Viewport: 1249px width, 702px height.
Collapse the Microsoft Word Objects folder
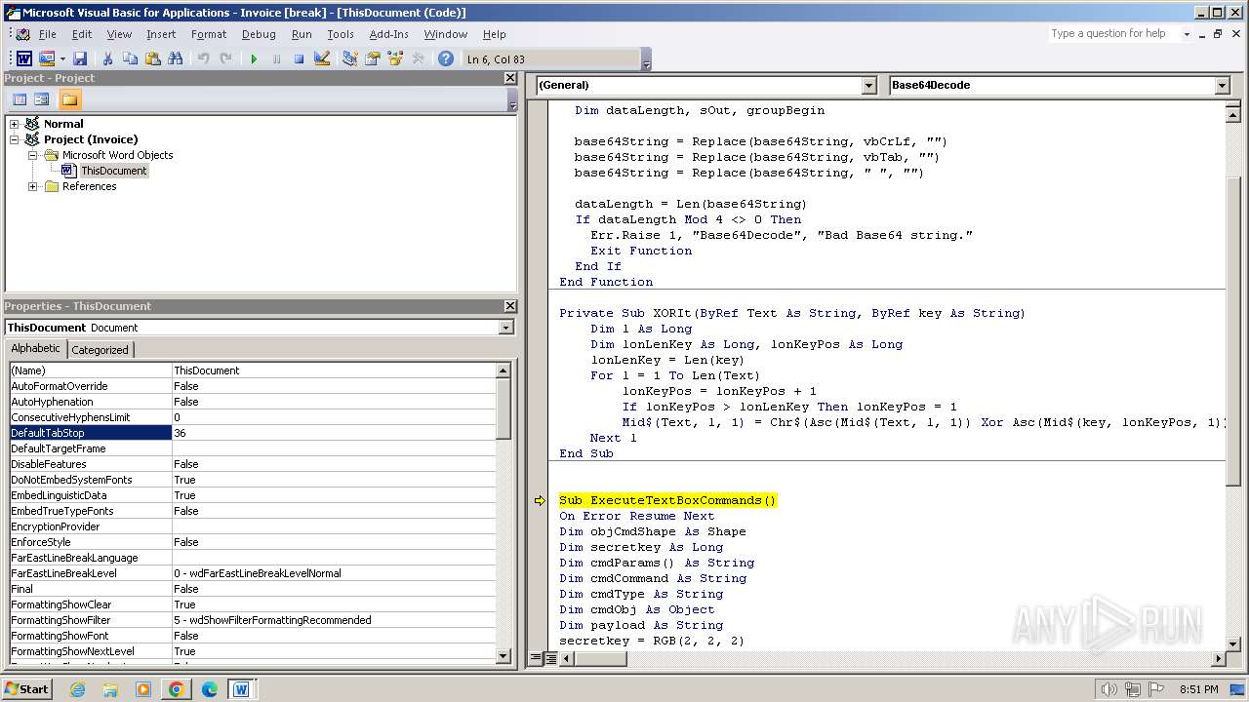pos(32,155)
